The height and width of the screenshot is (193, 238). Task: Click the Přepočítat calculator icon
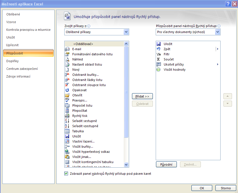click(x=67, y=111)
